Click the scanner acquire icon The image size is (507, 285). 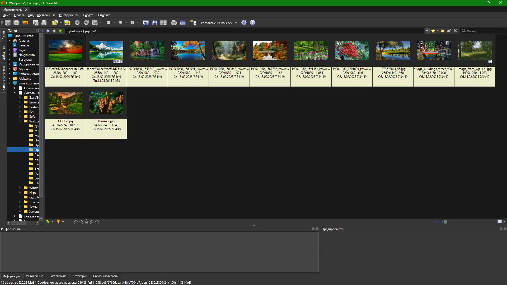click(183, 23)
